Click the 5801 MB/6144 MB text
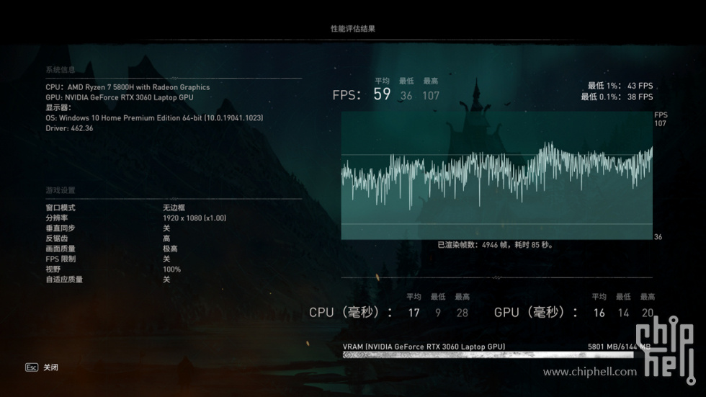This screenshot has width=706, height=397. coord(619,347)
